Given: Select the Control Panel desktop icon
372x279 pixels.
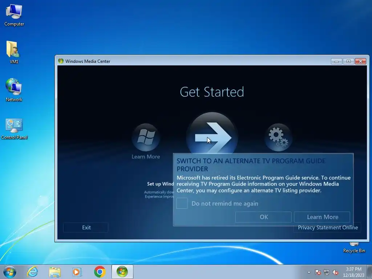Looking at the screenshot, I should click(14, 129).
